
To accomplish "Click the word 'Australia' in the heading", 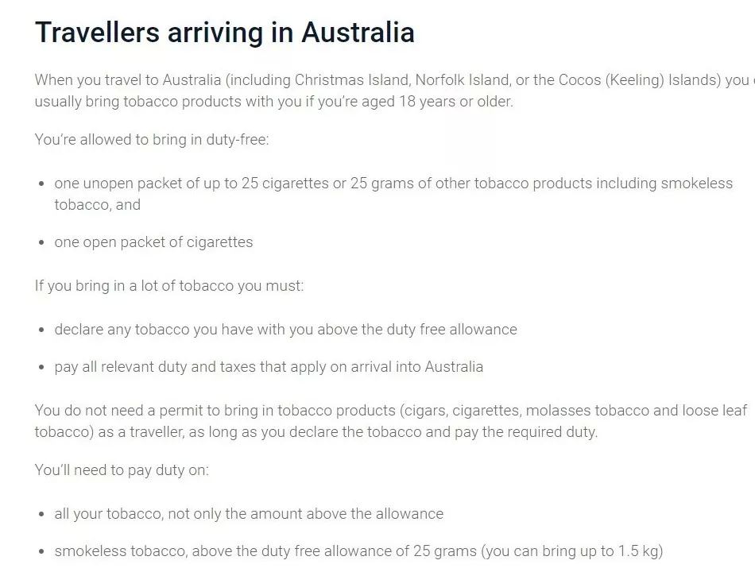I will tap(358, 33).
